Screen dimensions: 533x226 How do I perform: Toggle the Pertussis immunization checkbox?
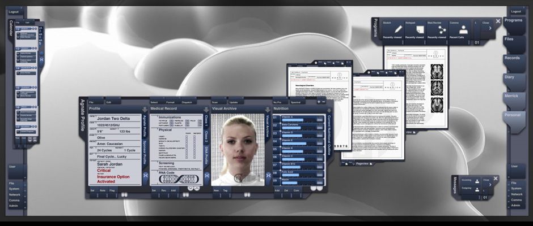click(x=171, y=125)
